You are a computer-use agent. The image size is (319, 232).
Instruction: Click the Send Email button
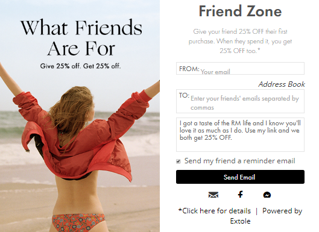pyautogui.click(x=240, y=177)
